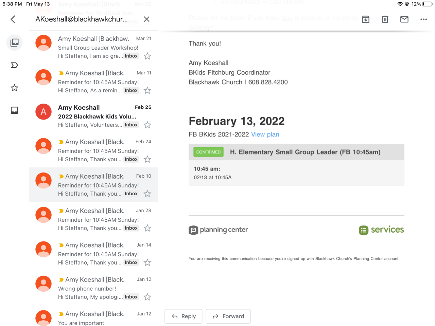Toggle star on Jan 12 Wrong phone email

(x=147, y=297)
